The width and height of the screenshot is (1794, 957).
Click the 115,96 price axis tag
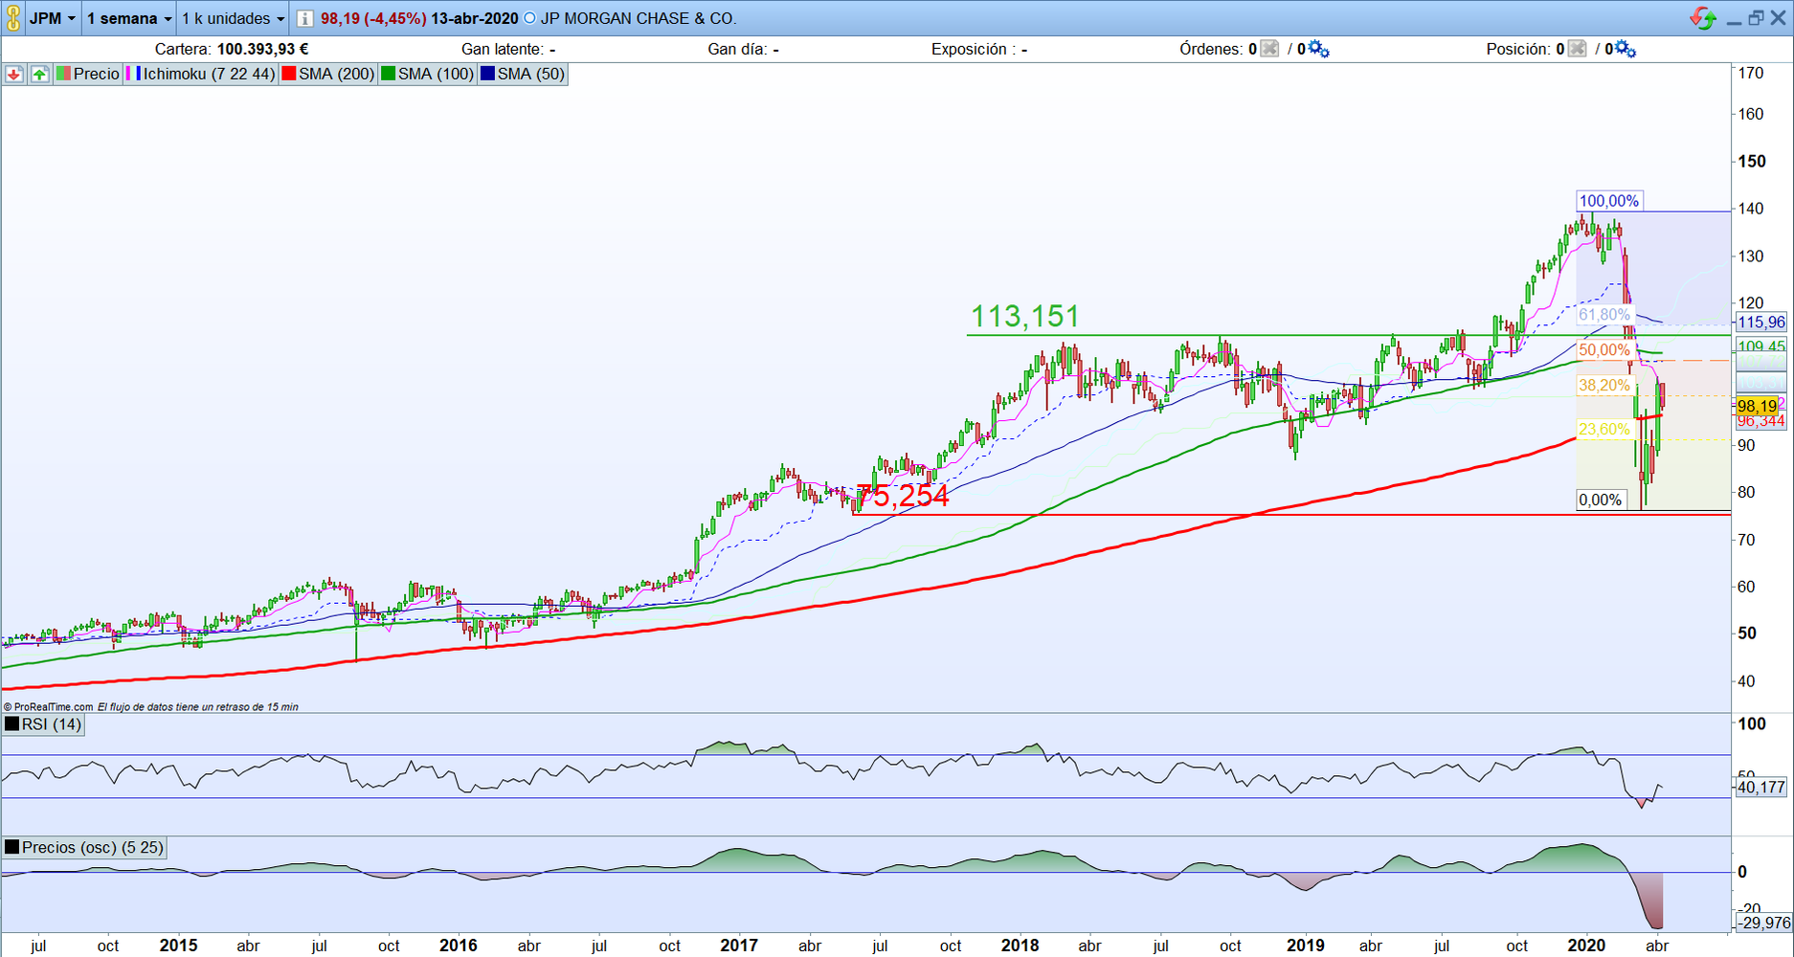click(x=1760, y=323)
